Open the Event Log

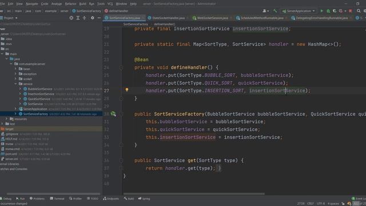359,199
